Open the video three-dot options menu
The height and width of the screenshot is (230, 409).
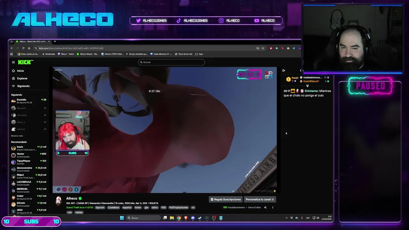point(273,207)
